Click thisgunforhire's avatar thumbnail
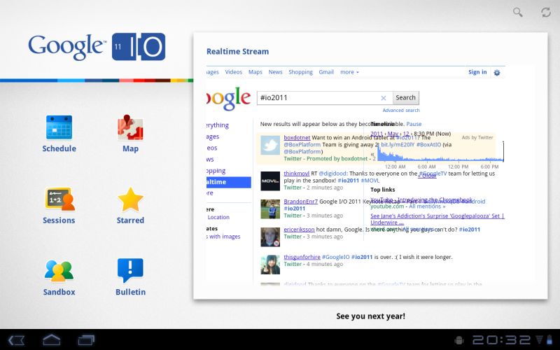560x350 pixels. pos(270,265)
